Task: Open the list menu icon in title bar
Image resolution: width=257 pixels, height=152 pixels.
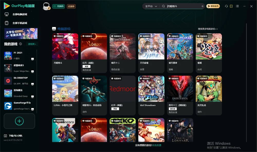Action: (237, 6)
